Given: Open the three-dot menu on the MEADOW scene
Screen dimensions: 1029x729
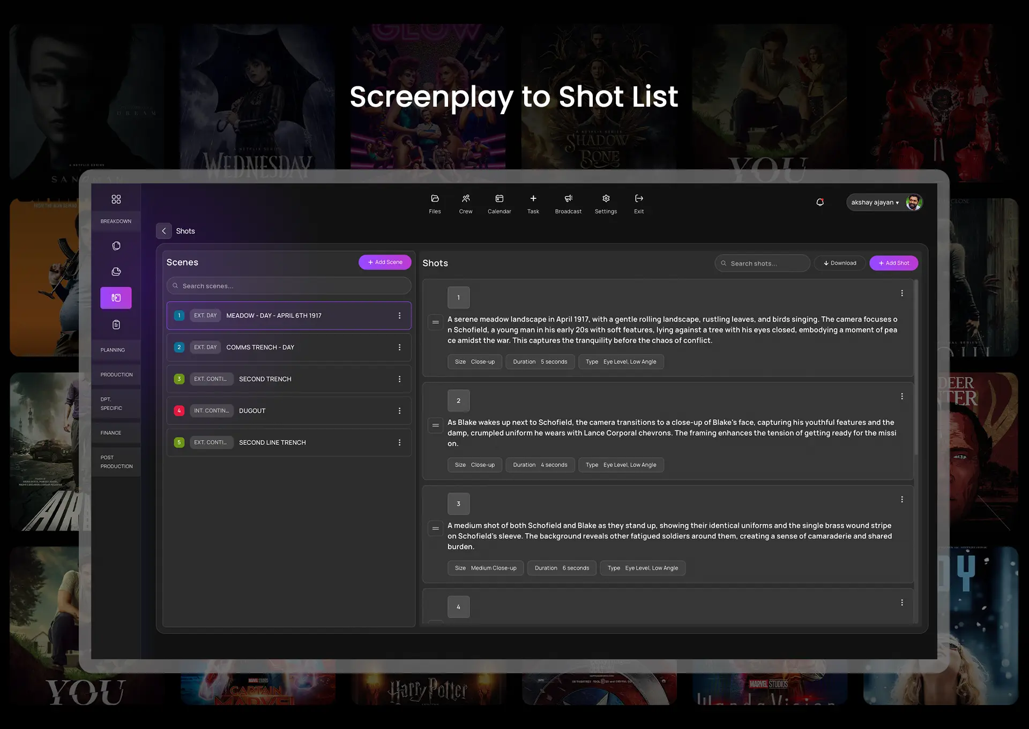Looking at the screenshot, I should (399, 315).
